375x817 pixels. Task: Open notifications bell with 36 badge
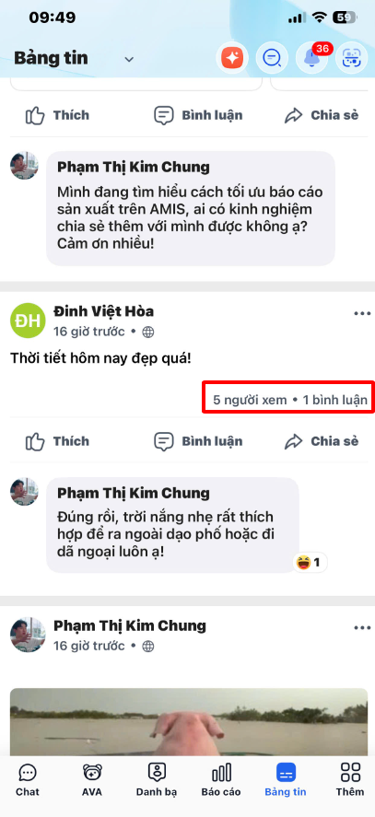(x=311, y=58)
